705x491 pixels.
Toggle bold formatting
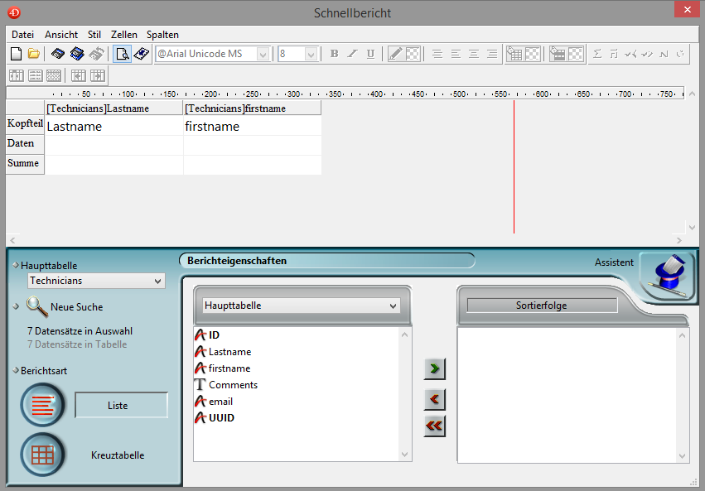tap(334, 54)
